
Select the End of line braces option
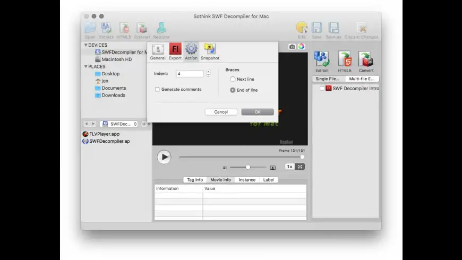(233, 90)
